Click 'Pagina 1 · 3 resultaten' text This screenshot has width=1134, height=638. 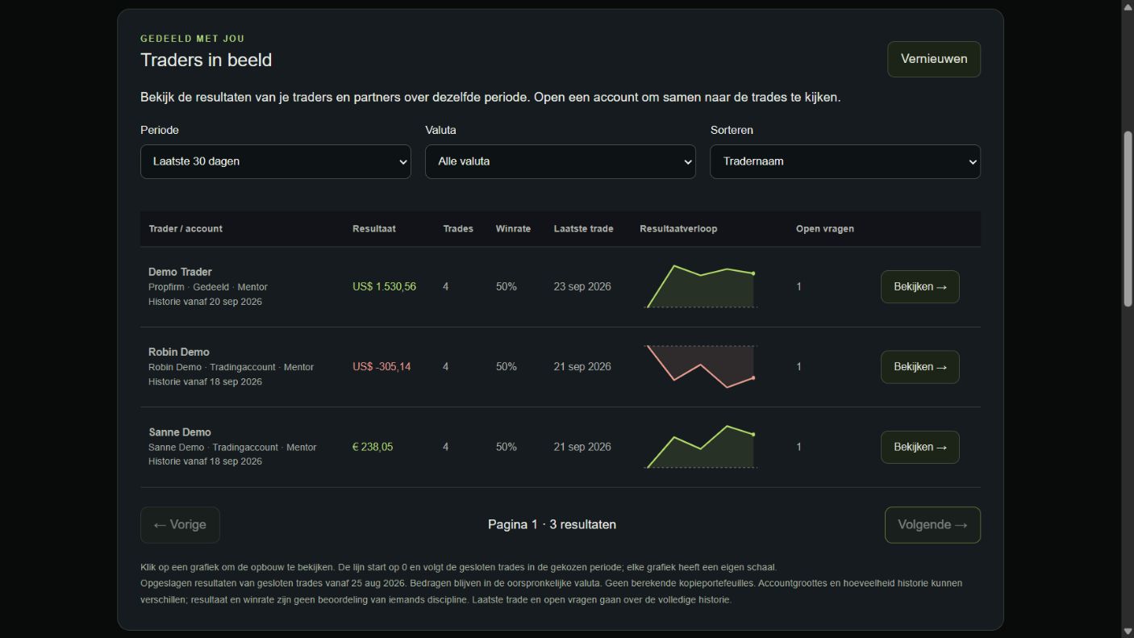552,525
